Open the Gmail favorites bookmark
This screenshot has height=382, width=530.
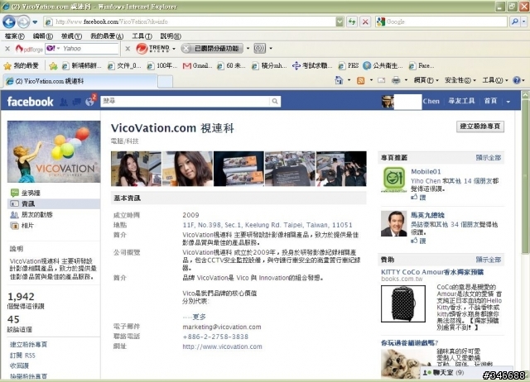tap(197, 66)
